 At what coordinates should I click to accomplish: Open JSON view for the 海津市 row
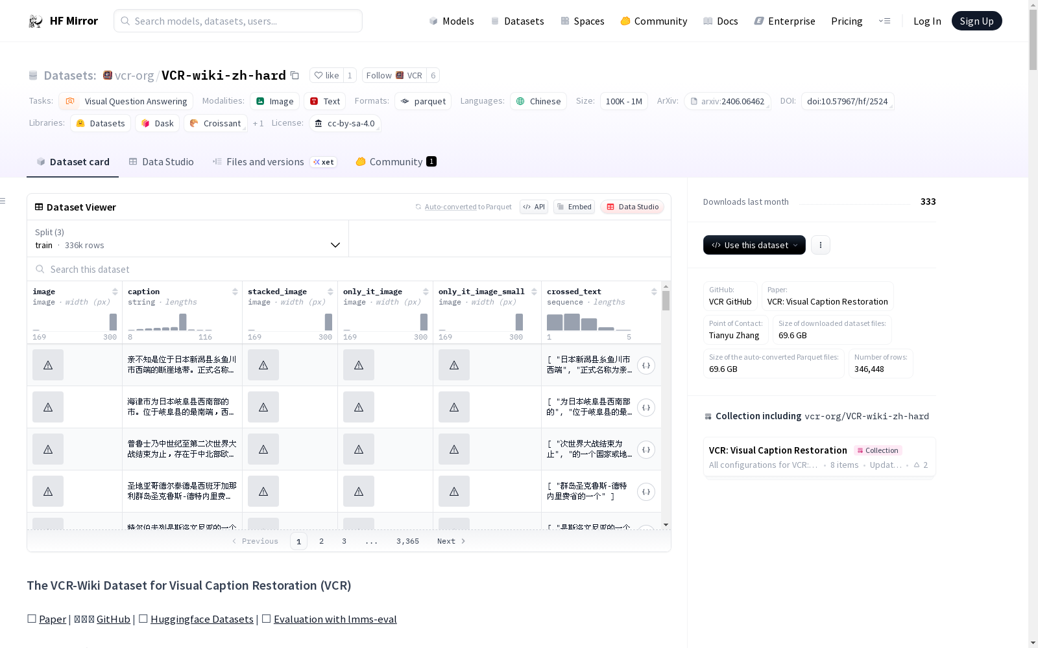click(x=646, y=408)
